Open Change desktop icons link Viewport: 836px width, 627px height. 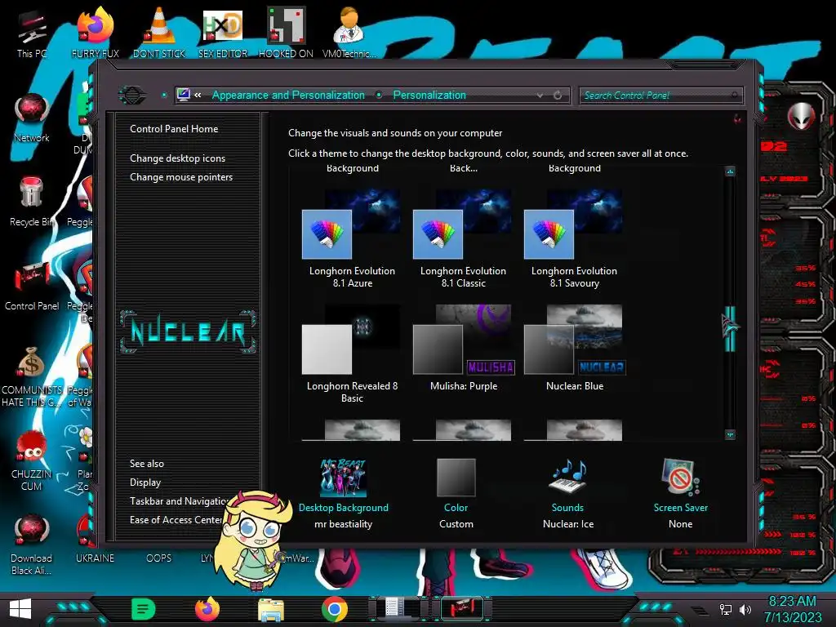(x=177, y=158)
